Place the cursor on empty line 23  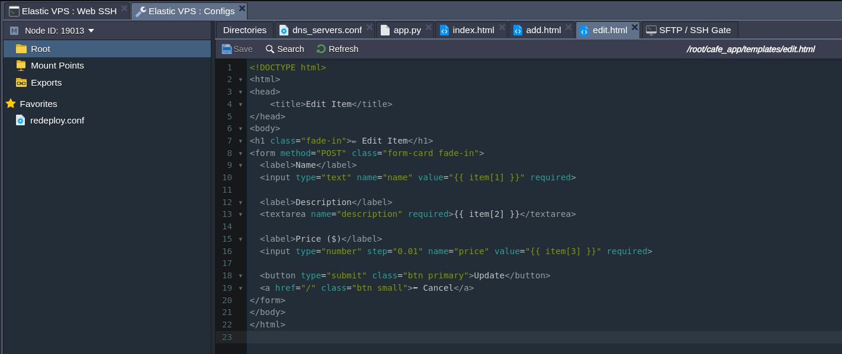coord(544,337)
